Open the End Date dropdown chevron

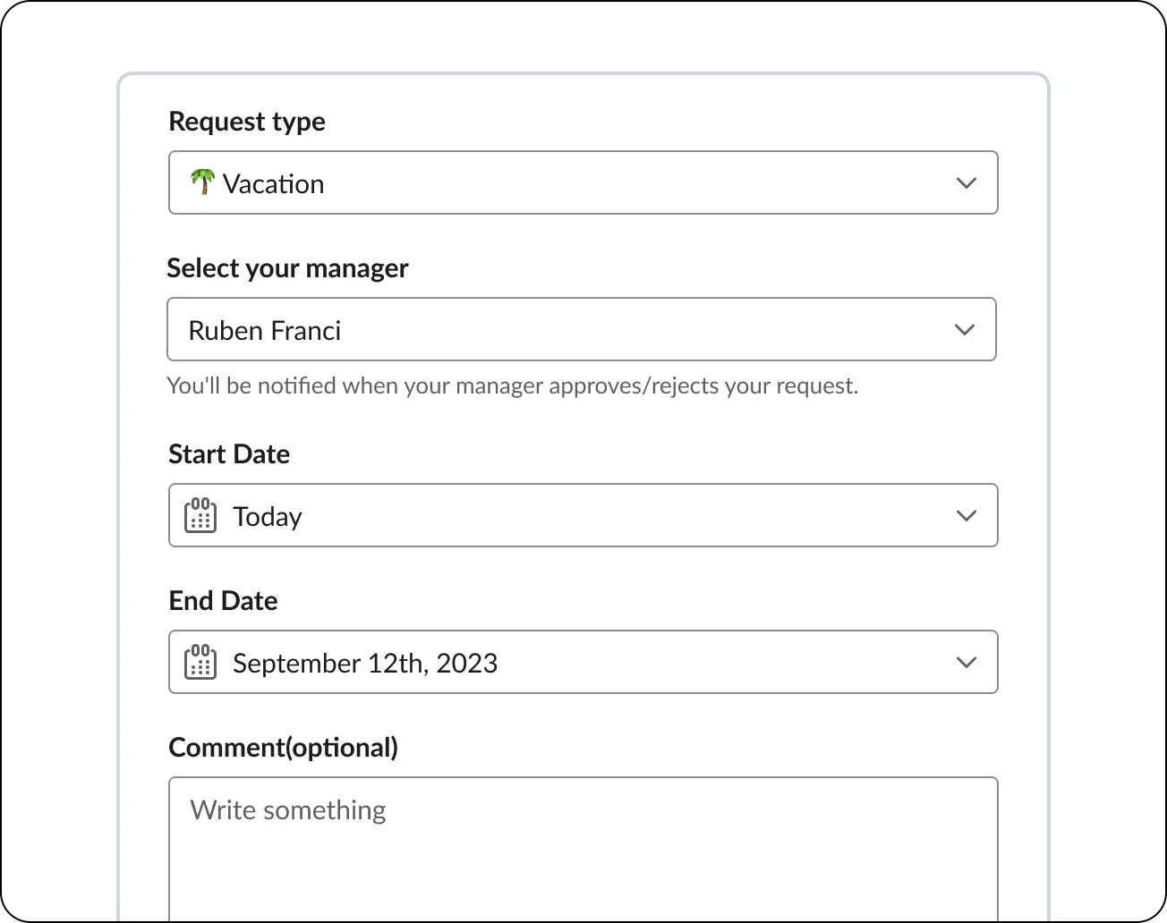pos(966,663)
